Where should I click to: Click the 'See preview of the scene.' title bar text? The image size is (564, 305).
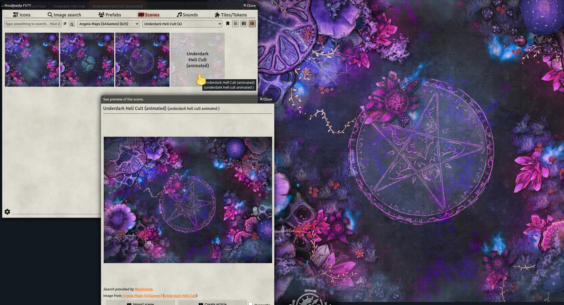[x=123, y=99]
